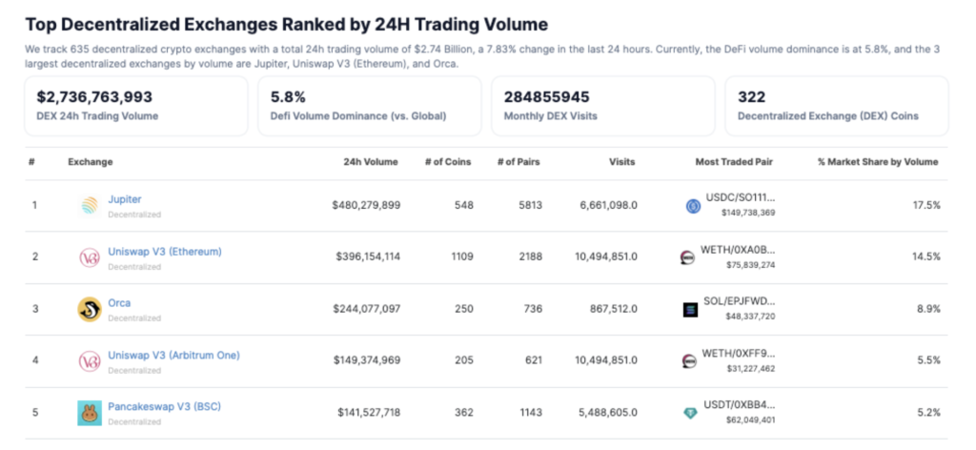Click the Pancakeswap V3 (BSC) bunny icon
Image resolution: width=976 pixels, height=450 pixels.
pyautogui.click(x=89, y=413)
